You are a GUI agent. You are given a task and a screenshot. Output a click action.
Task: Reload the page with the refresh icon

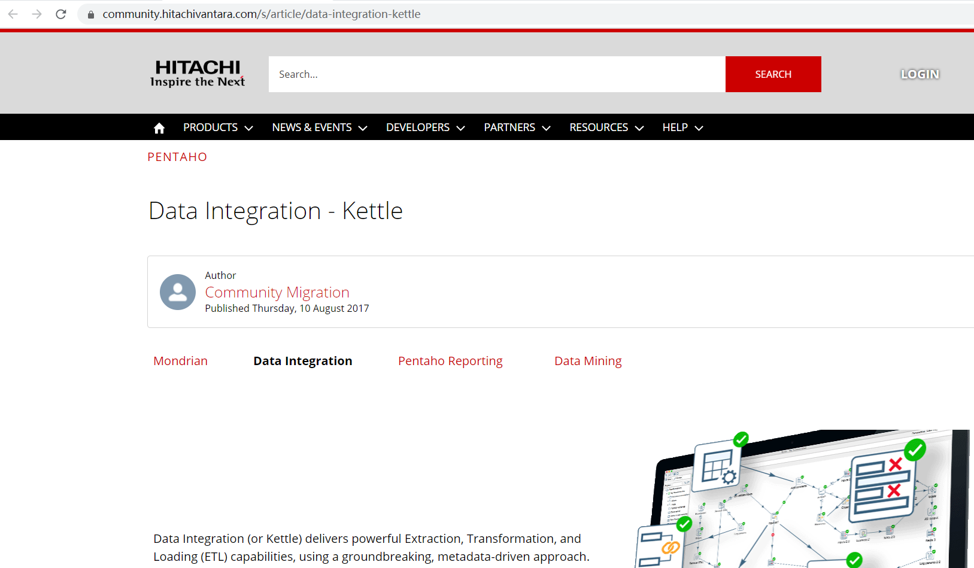pos(60,14)
